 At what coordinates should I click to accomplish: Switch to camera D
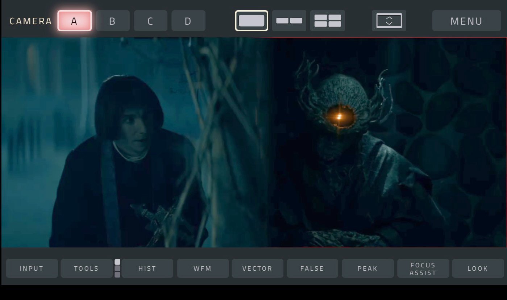(x=188, y=21)
